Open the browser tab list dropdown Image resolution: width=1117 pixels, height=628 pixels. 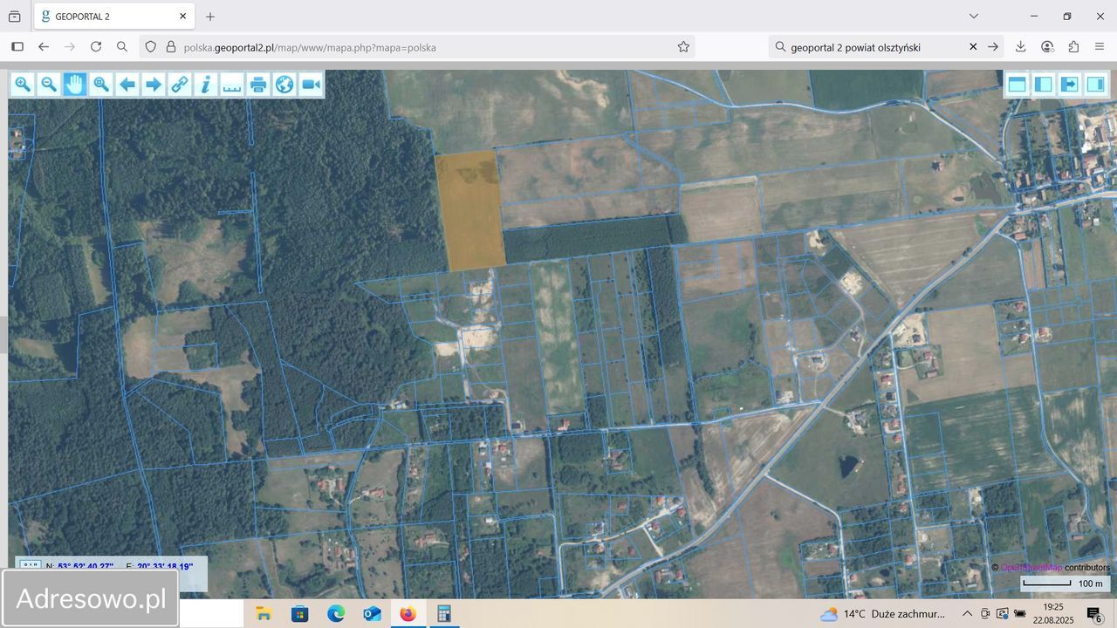click(974, 16)
